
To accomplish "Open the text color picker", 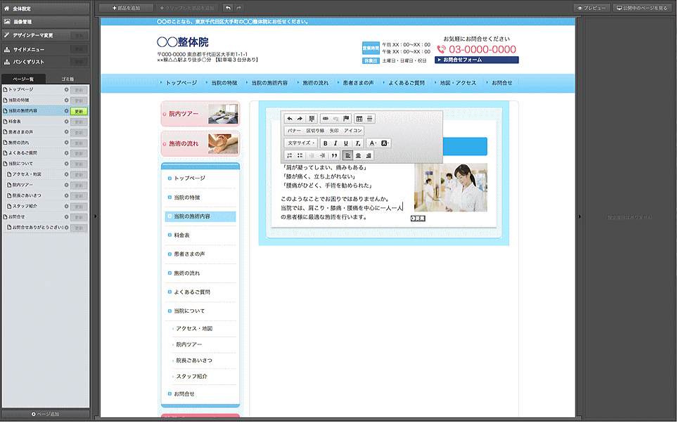I will 372,143.
